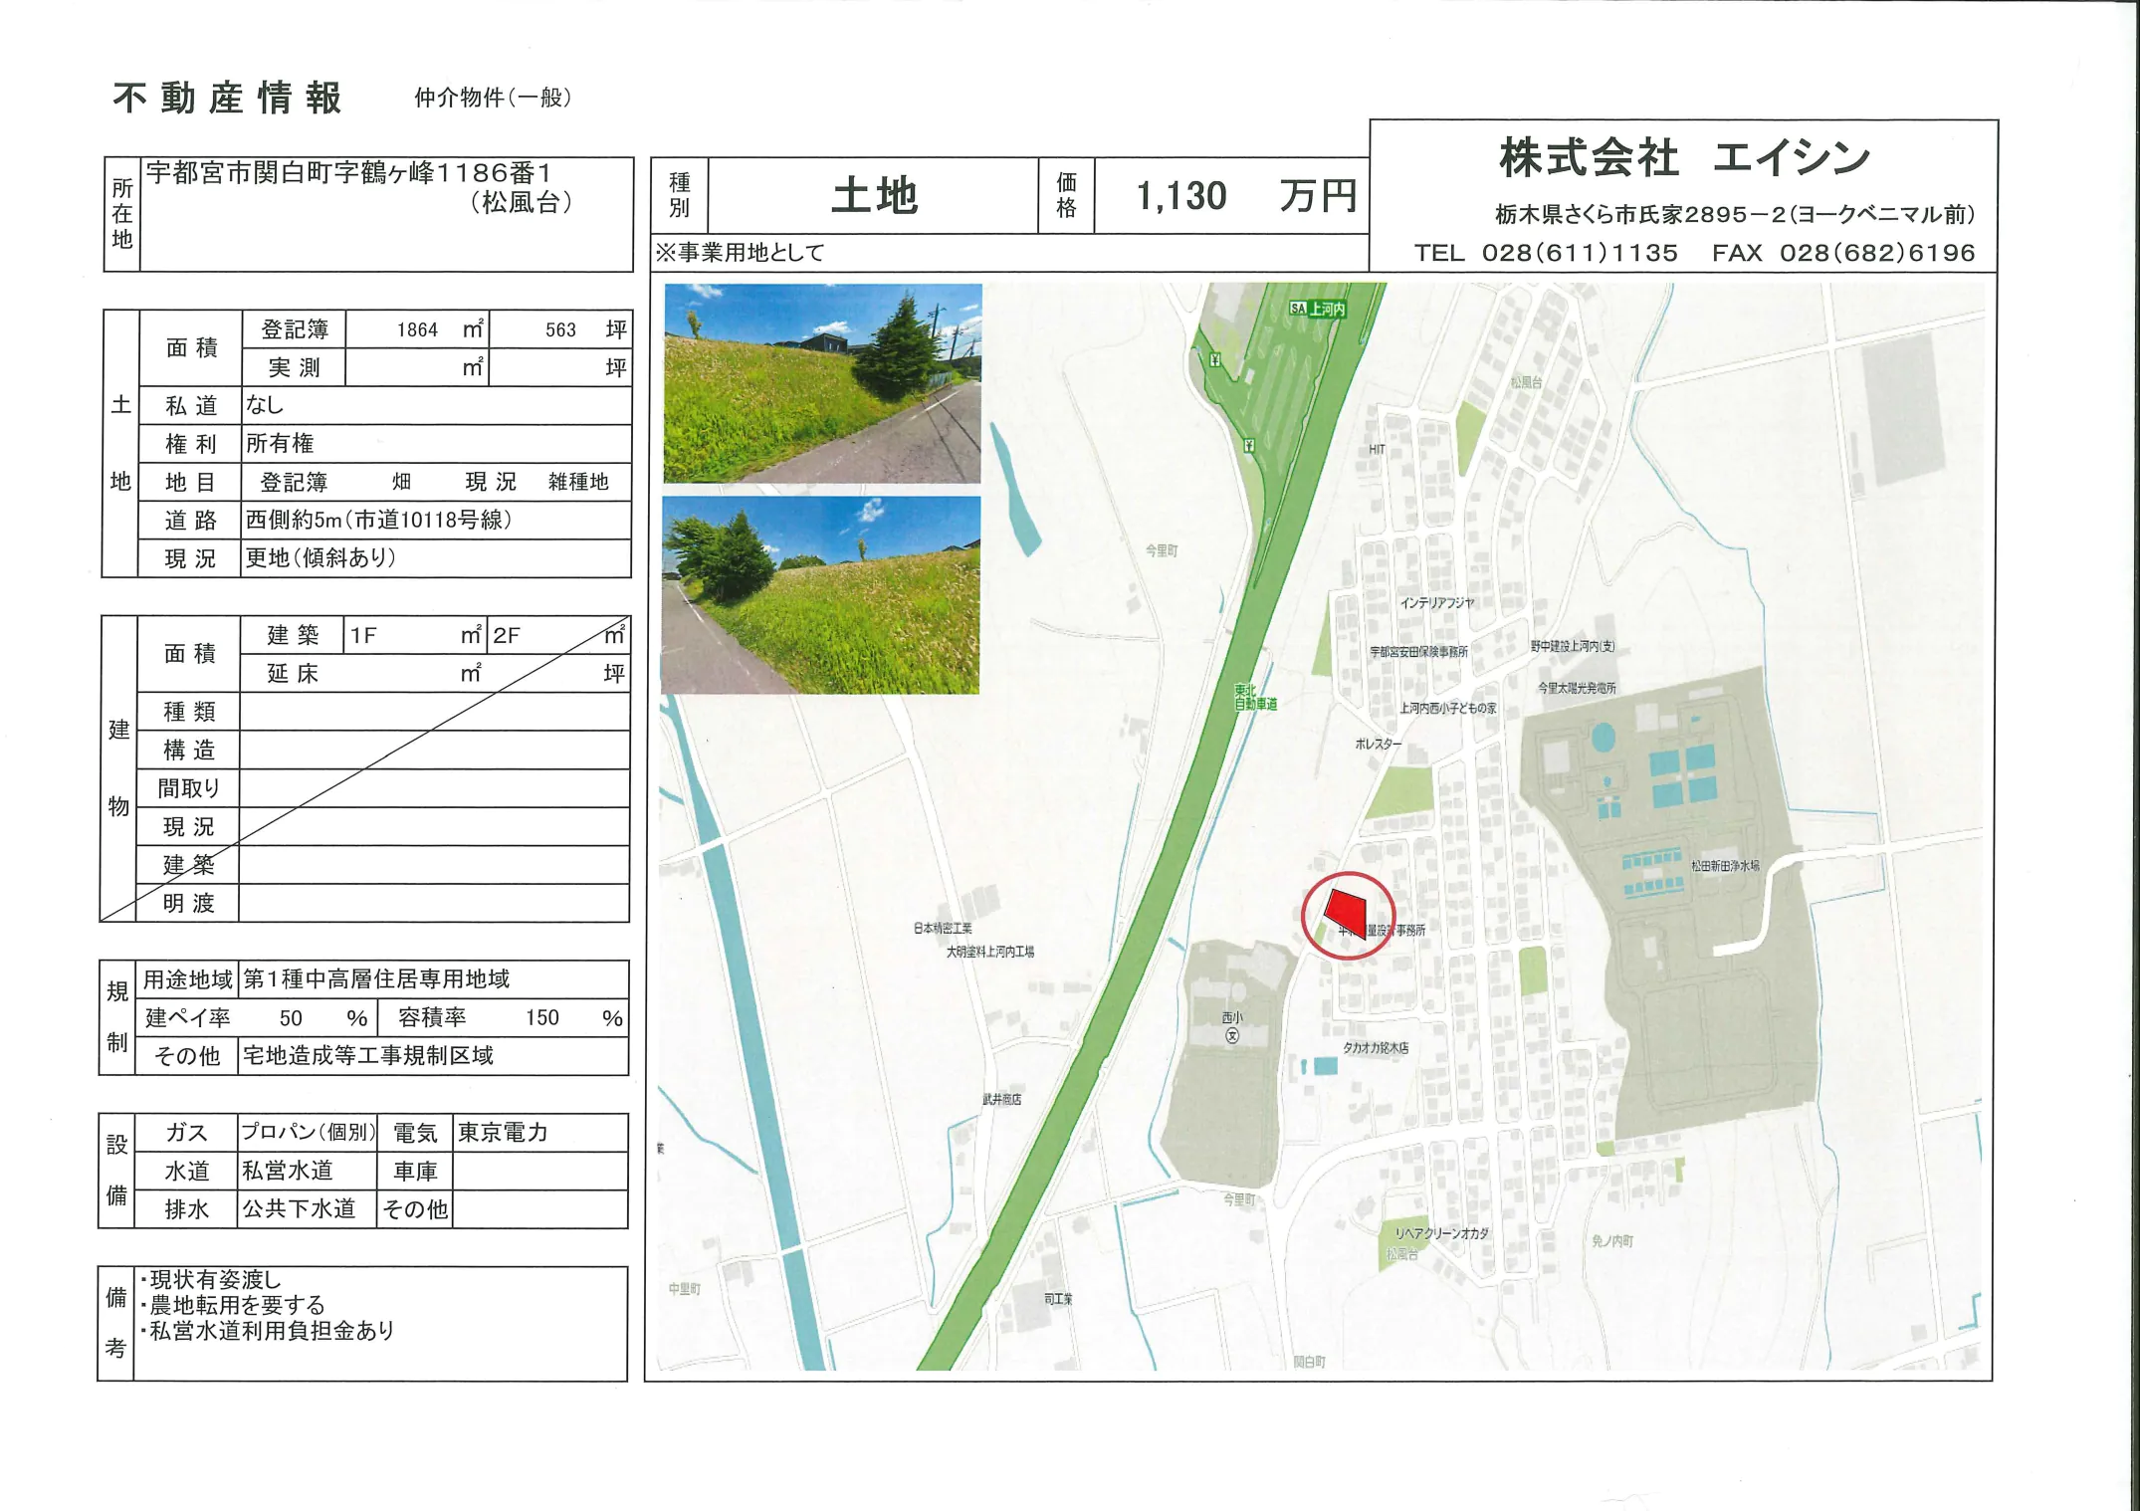Click the TEL 028(611)1135 phone number
Viewport: 2140px width, 1511px height.
[1546, 253]
